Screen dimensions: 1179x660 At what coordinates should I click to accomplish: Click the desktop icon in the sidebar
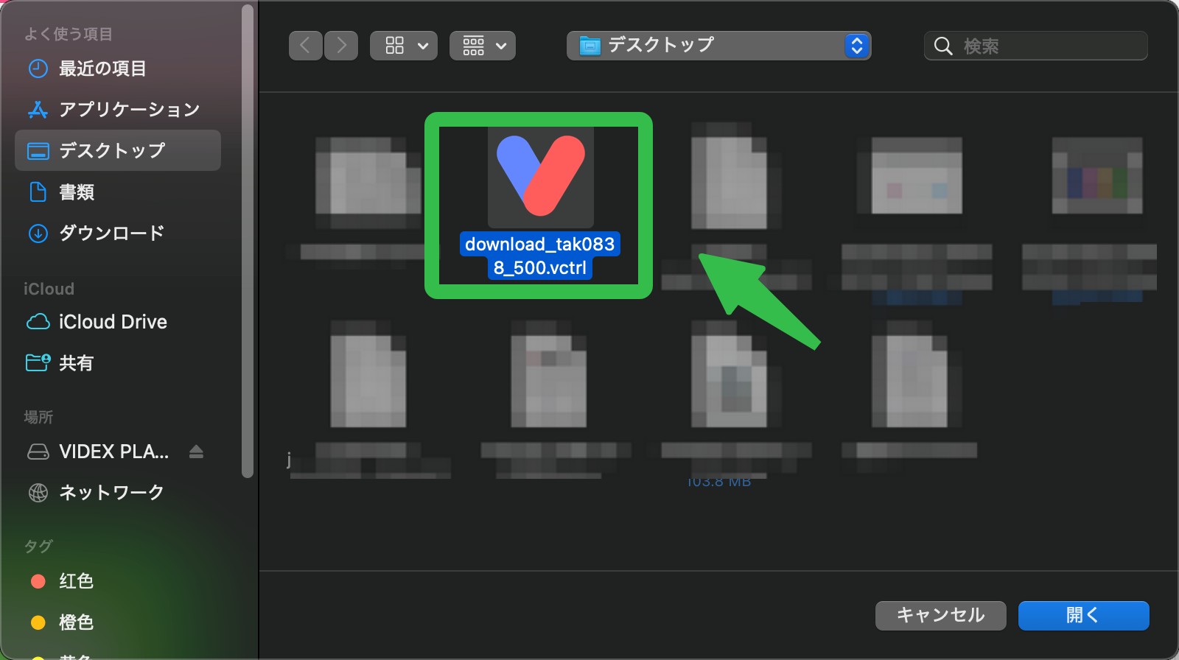[38, 151]
